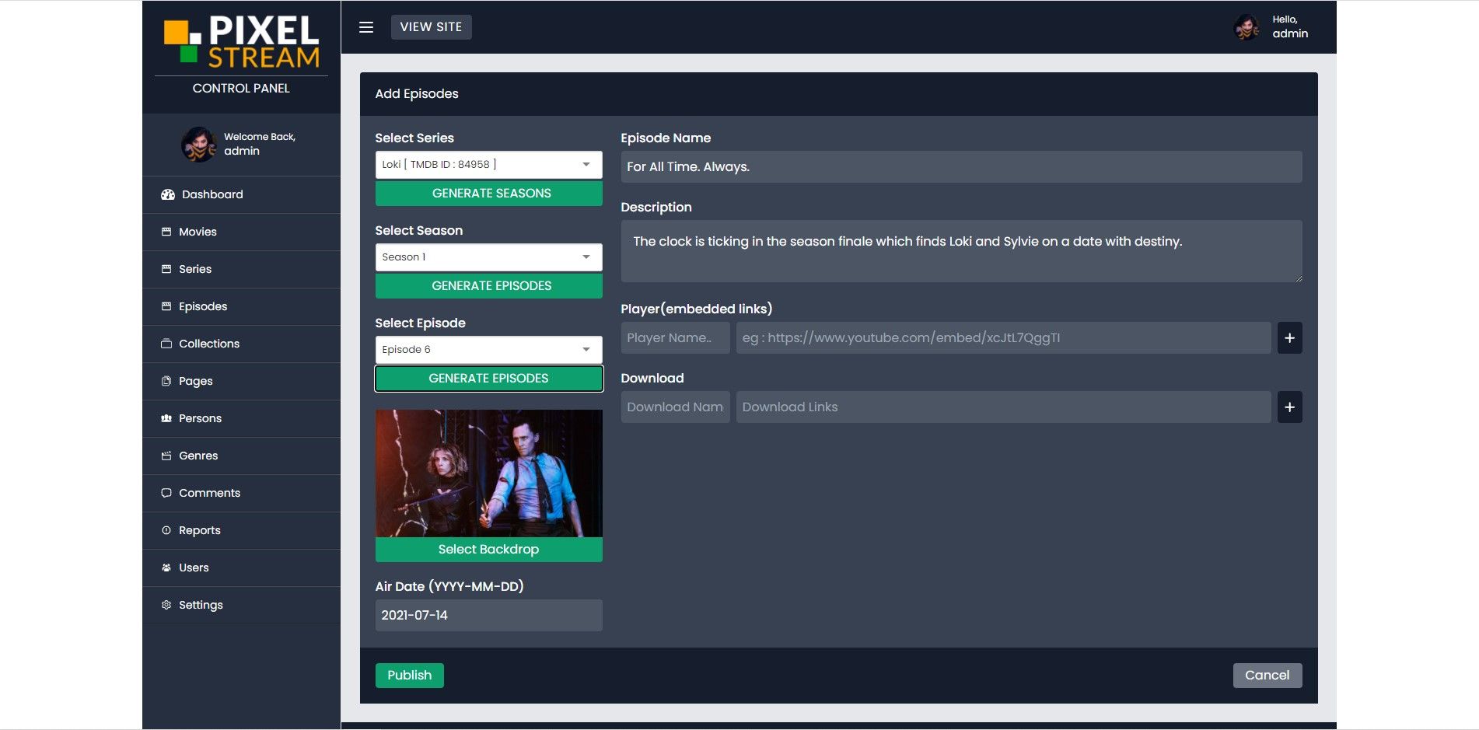Click the CONTROL PANEL label
Image resolution: width=1479 pixels, height=730 pixels.
coord(241,89)
